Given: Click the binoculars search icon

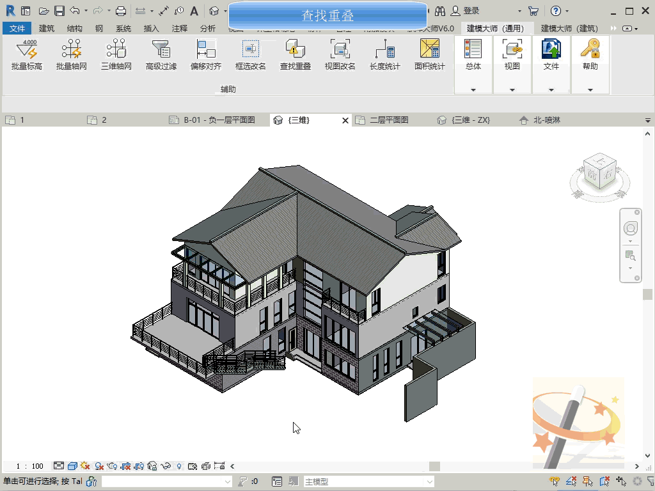Looking at the screenshot, I should pos(440,11).
